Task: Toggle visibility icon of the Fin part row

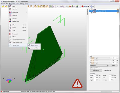Action: pos(118,11)
